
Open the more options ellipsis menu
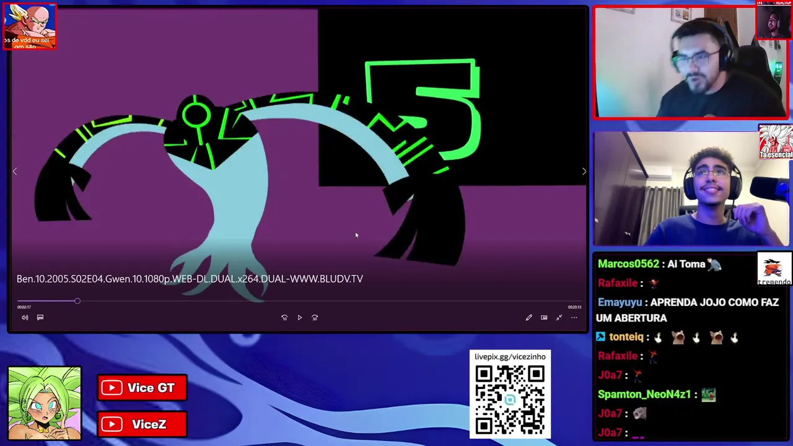pyautogui.click(x=574, y=318)
